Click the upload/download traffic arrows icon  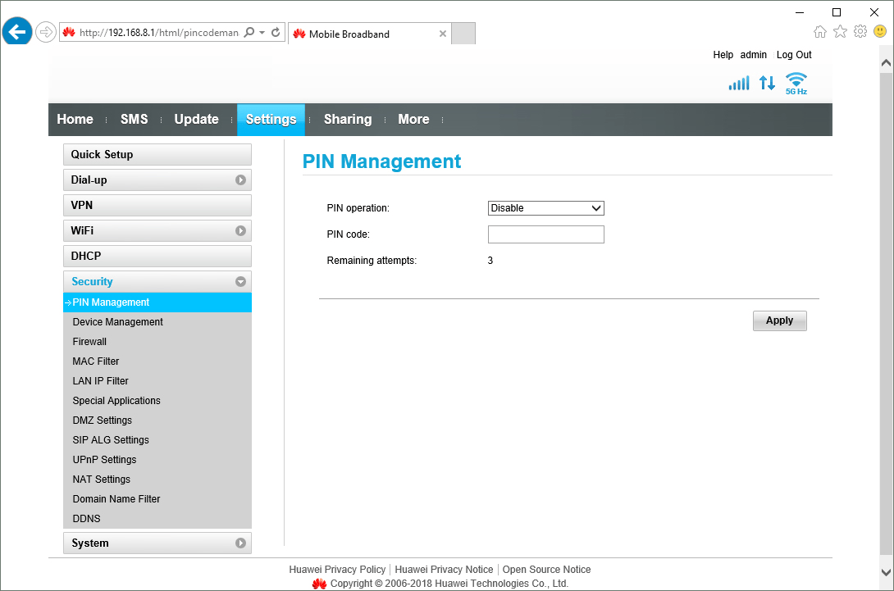click(767, 82)
